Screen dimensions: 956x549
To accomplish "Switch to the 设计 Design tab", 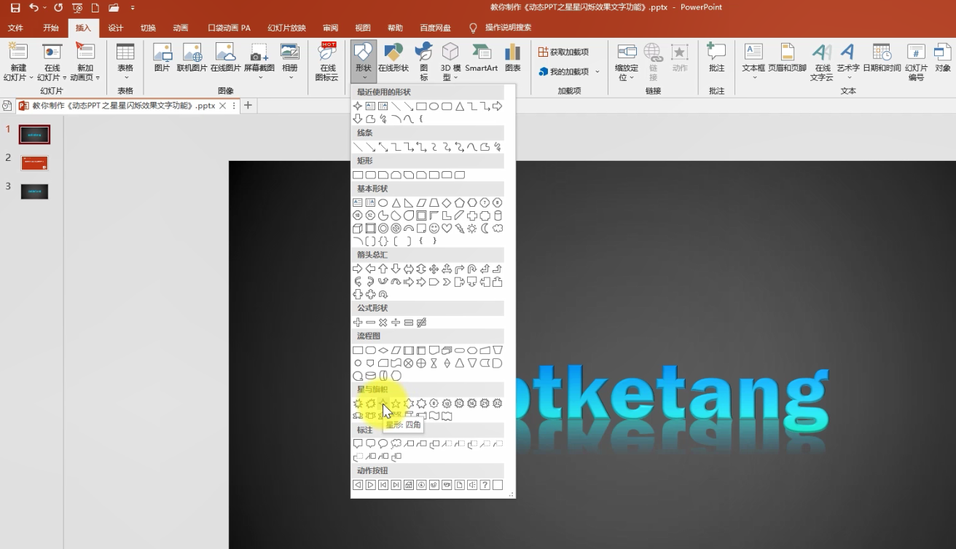I will tap(115, 28).
